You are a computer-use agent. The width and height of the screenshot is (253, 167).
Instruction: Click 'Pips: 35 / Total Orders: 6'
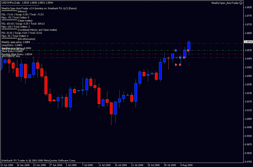[x=15, y=36]
